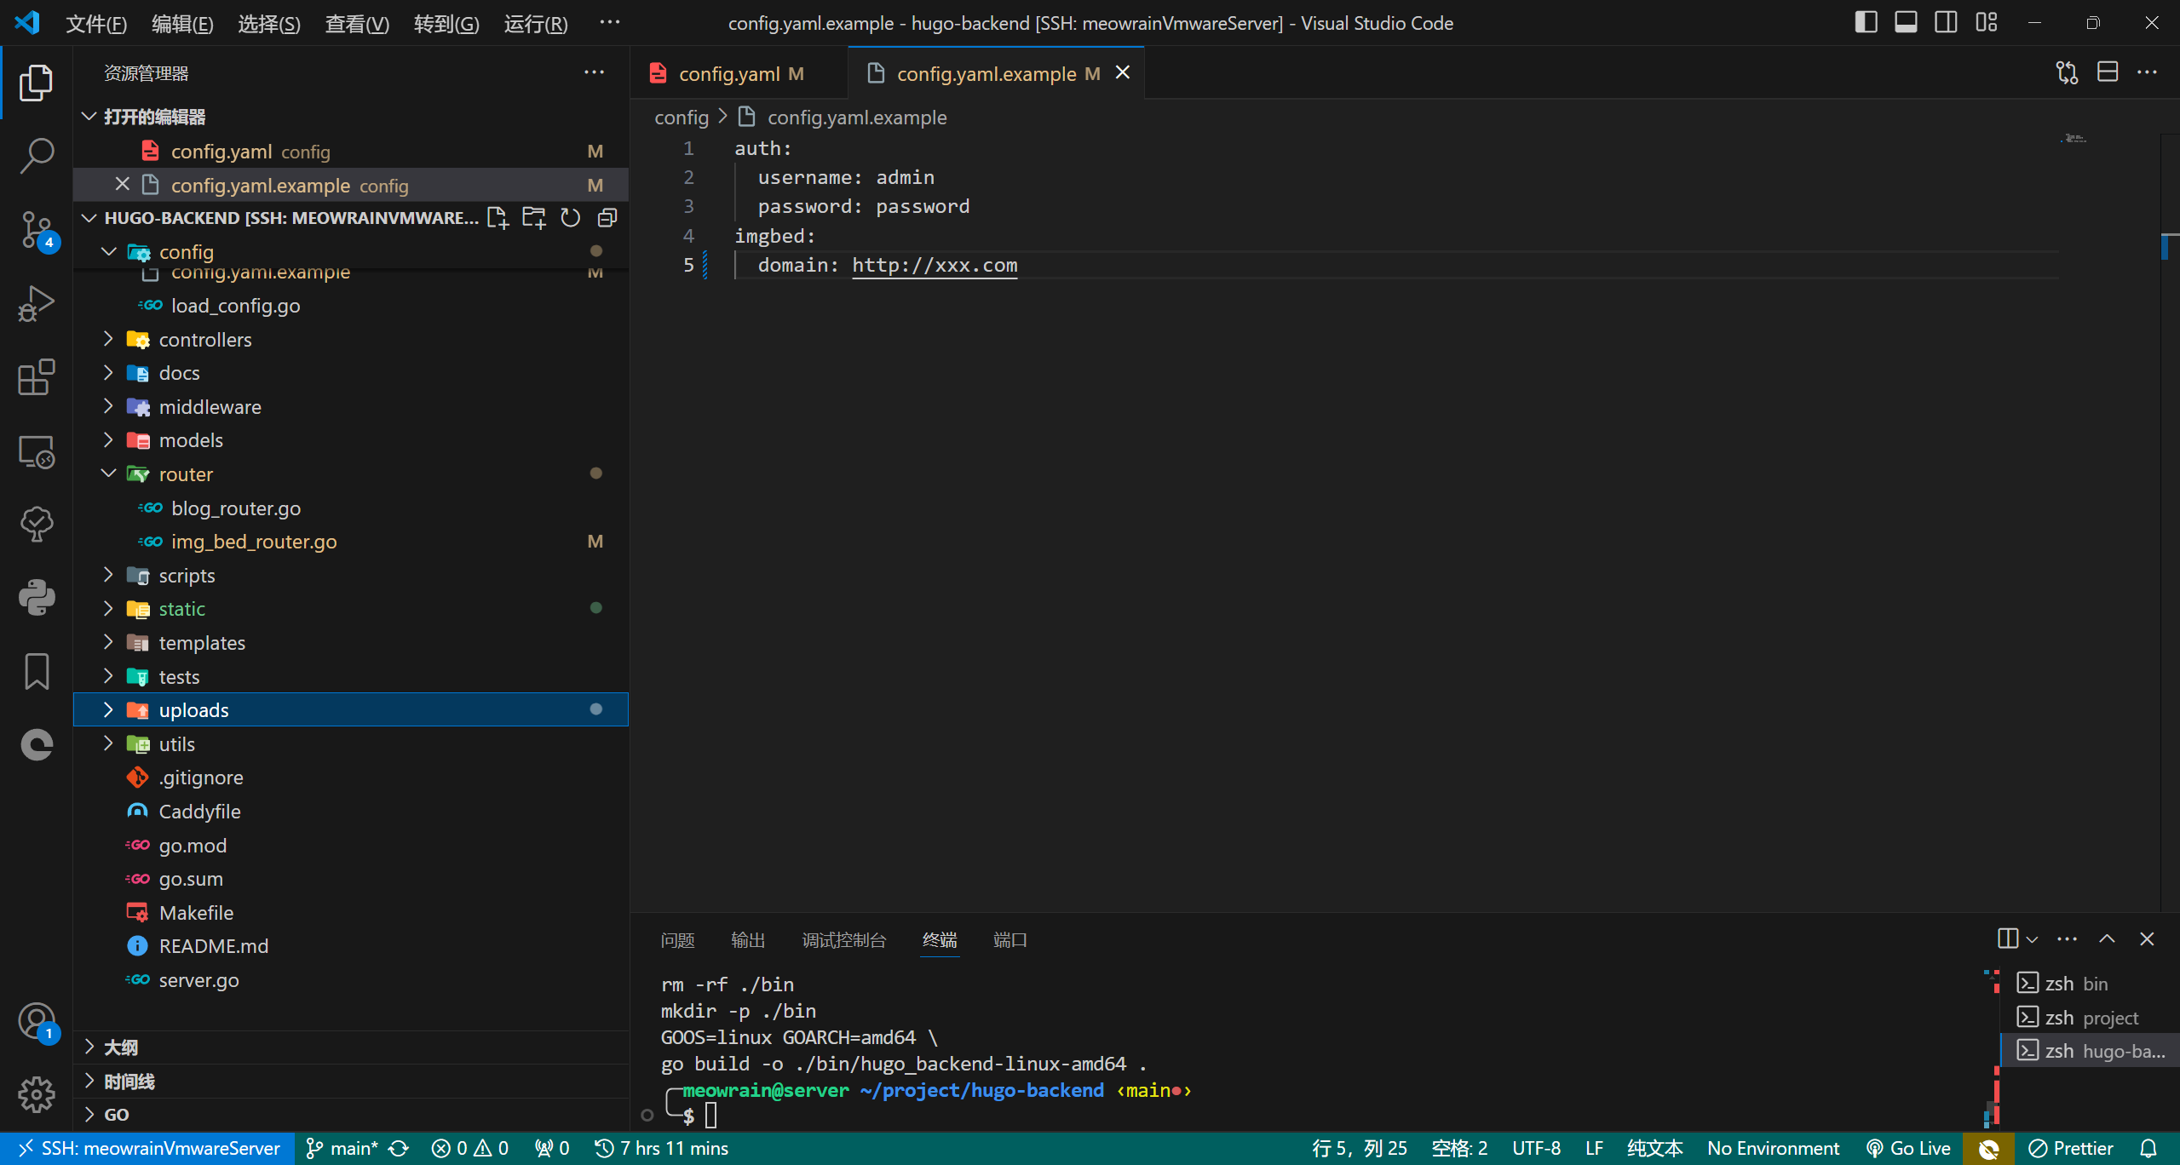Toggle the primary side bar layout button

[x=1866, y=22]
